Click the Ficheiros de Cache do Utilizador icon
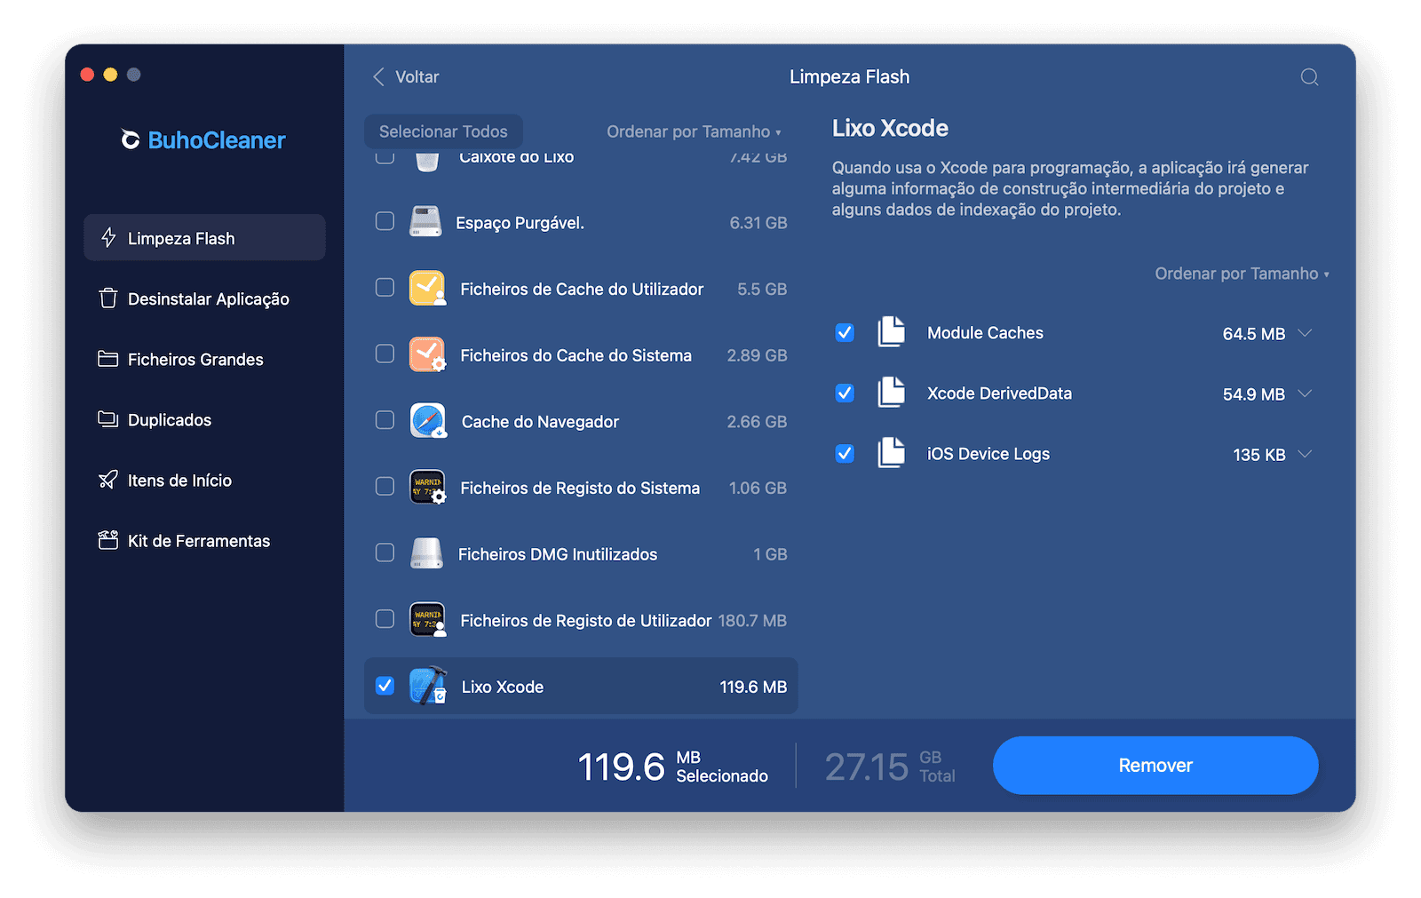This screenshot has width=1421, height=898. 427,288
